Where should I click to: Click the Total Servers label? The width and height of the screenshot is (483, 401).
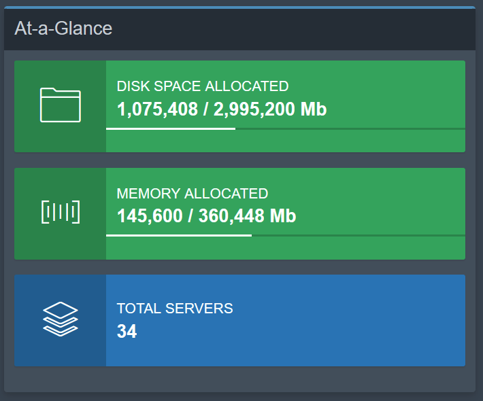coord(175,309)
